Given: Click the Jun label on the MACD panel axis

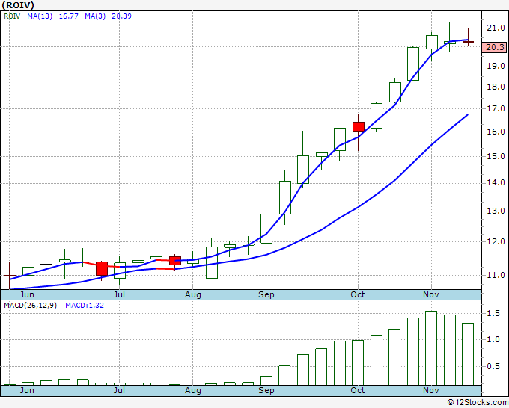Looking at the screenshot, I should point(28,390).
